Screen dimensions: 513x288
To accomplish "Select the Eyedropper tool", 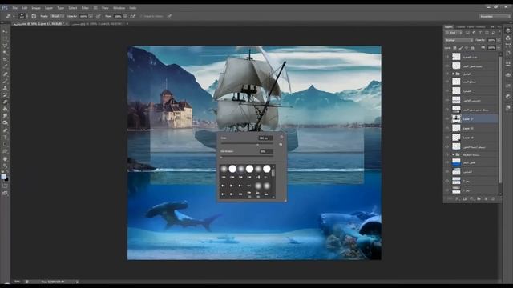I will (x=5, y=66).
